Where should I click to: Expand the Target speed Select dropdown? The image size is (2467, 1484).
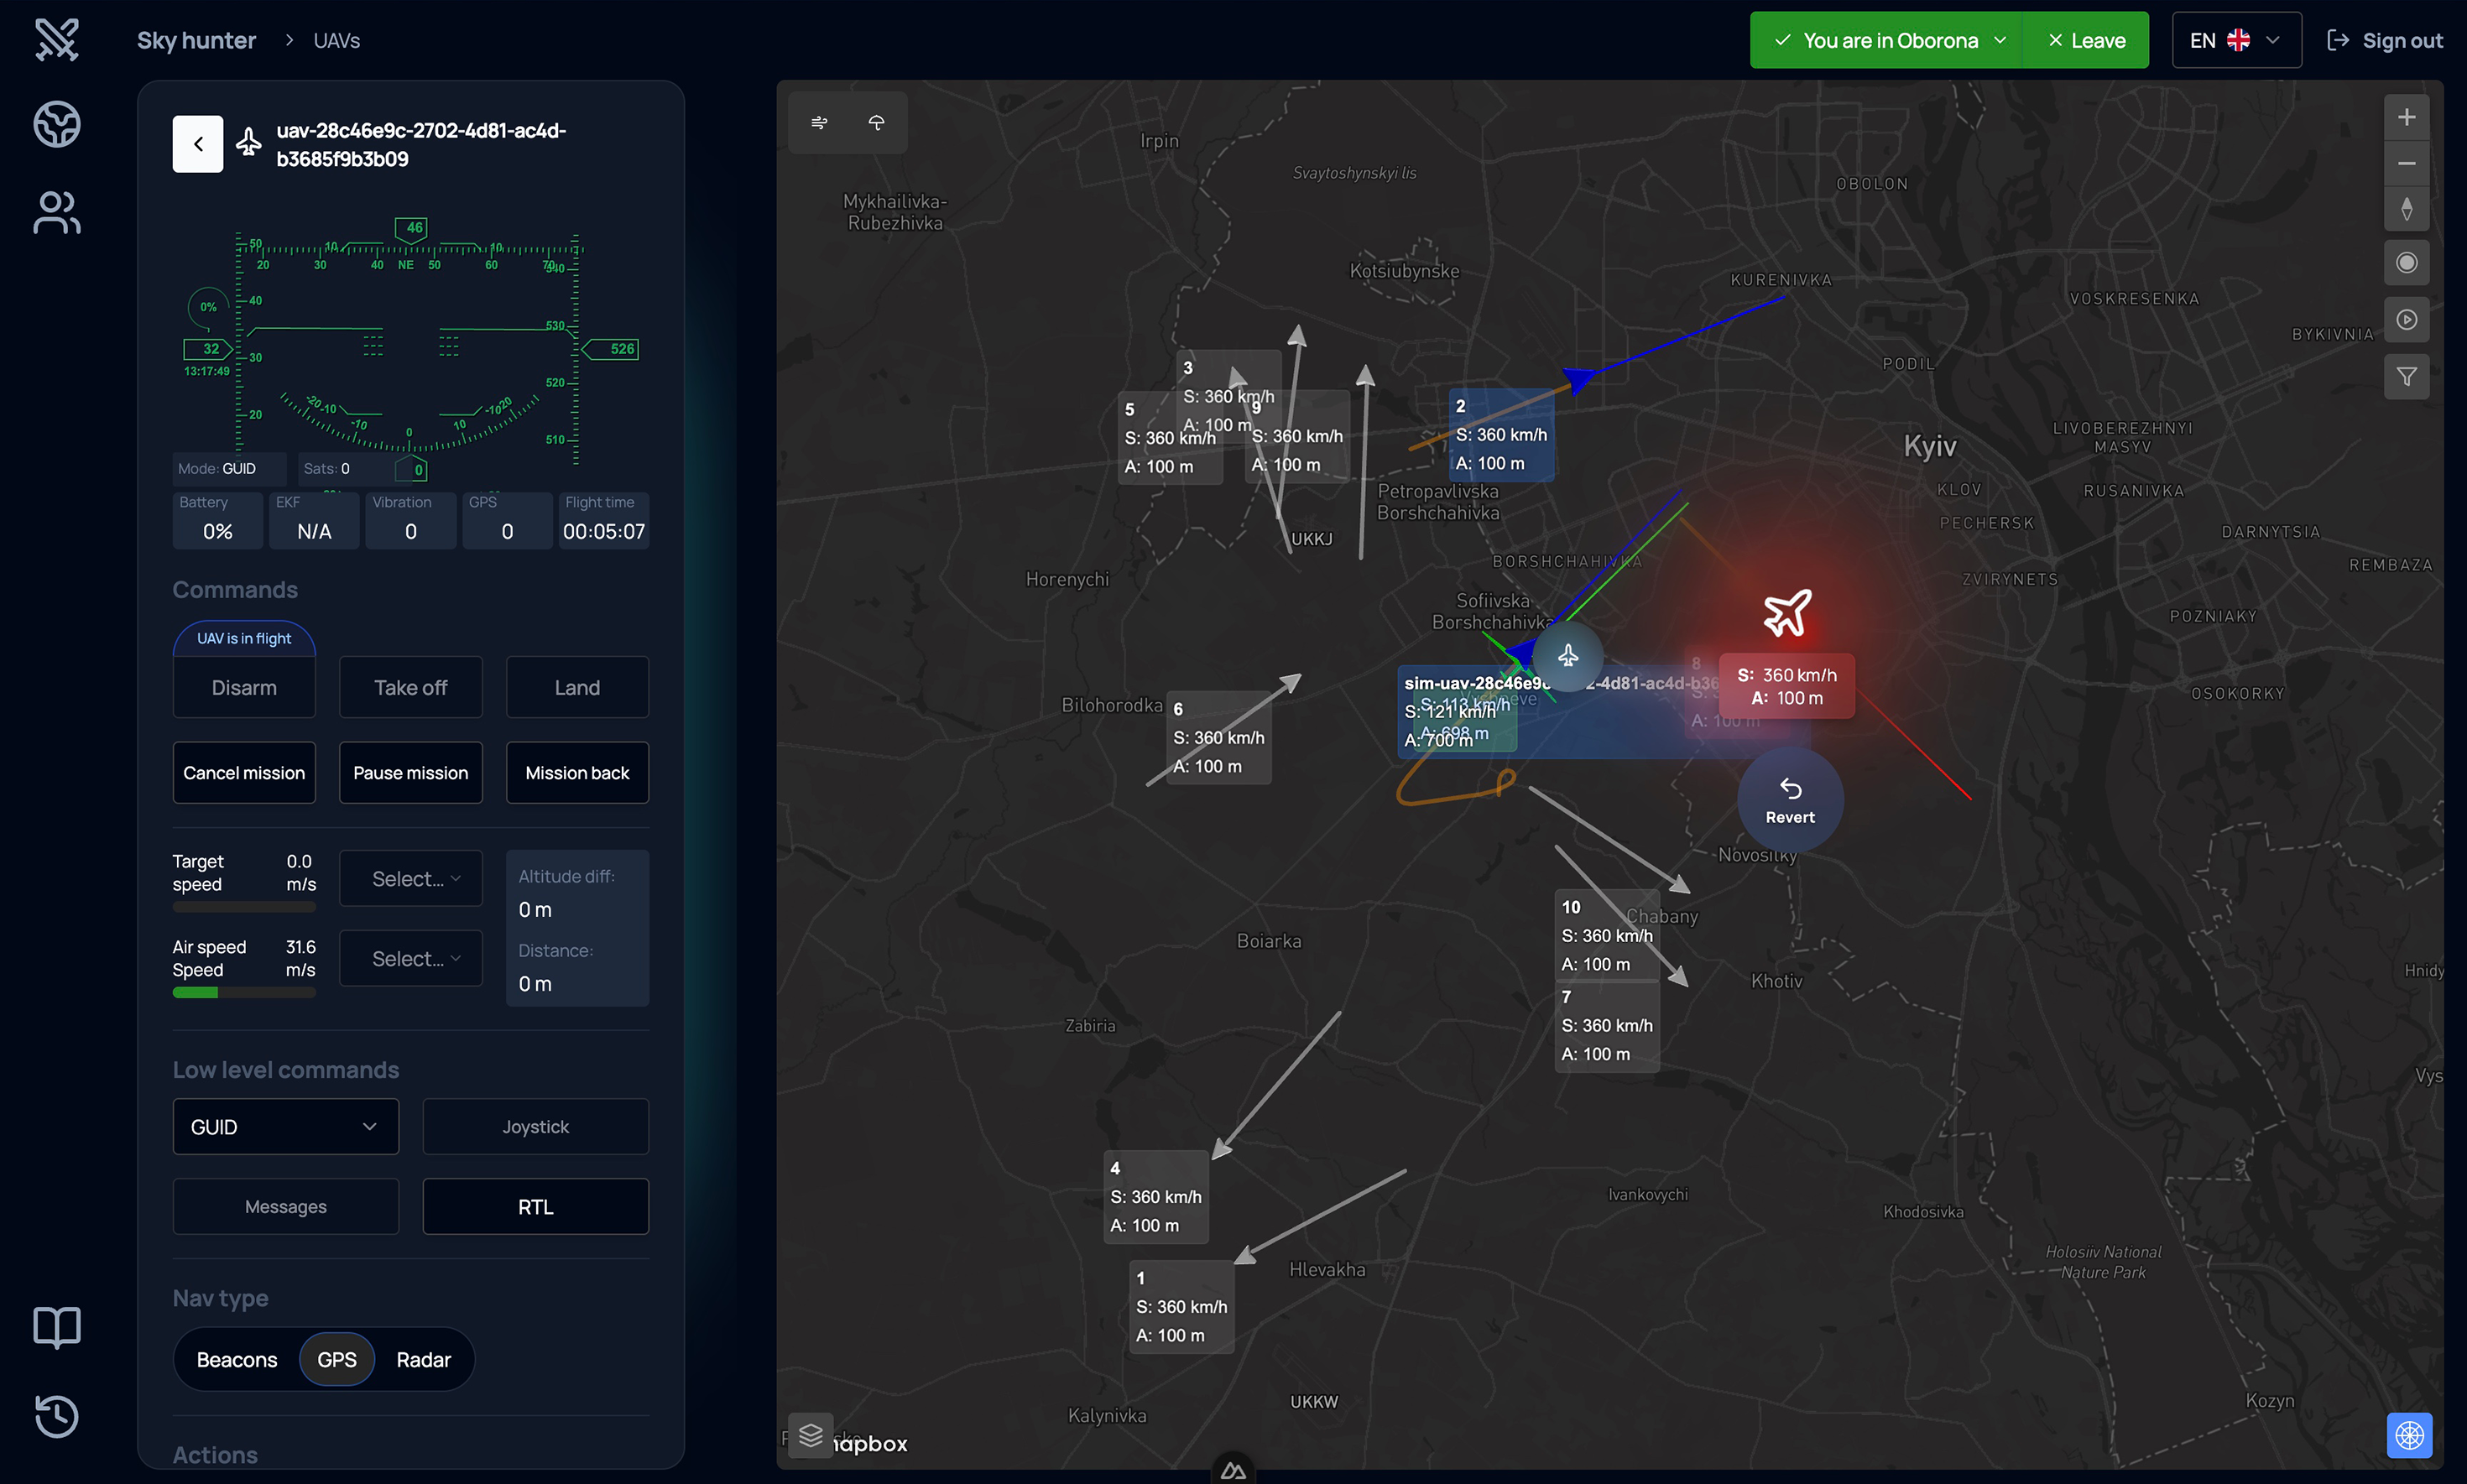coord(411,878)
